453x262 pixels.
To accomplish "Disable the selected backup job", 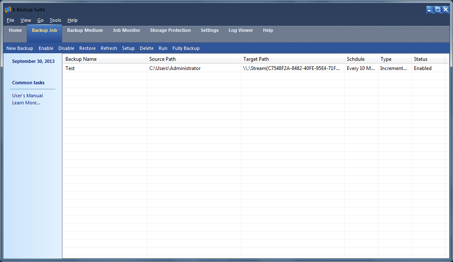I will coord(66,48).
